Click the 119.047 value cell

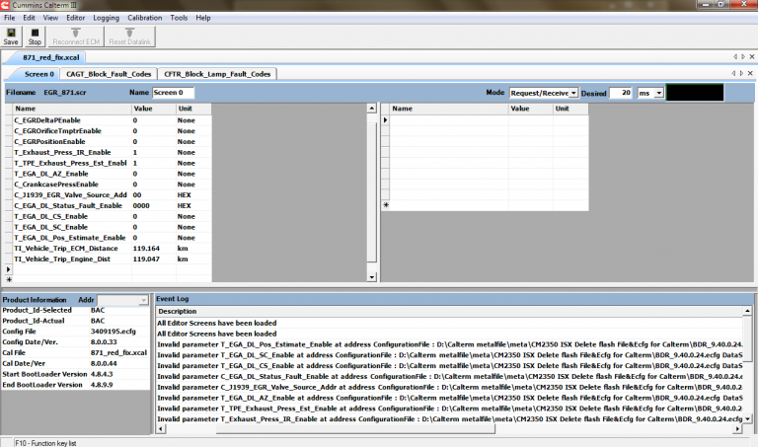[154, 259]
